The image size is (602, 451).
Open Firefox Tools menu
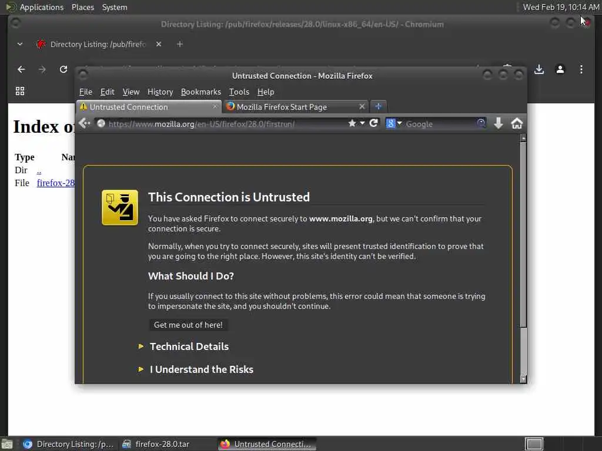point(239,92)
